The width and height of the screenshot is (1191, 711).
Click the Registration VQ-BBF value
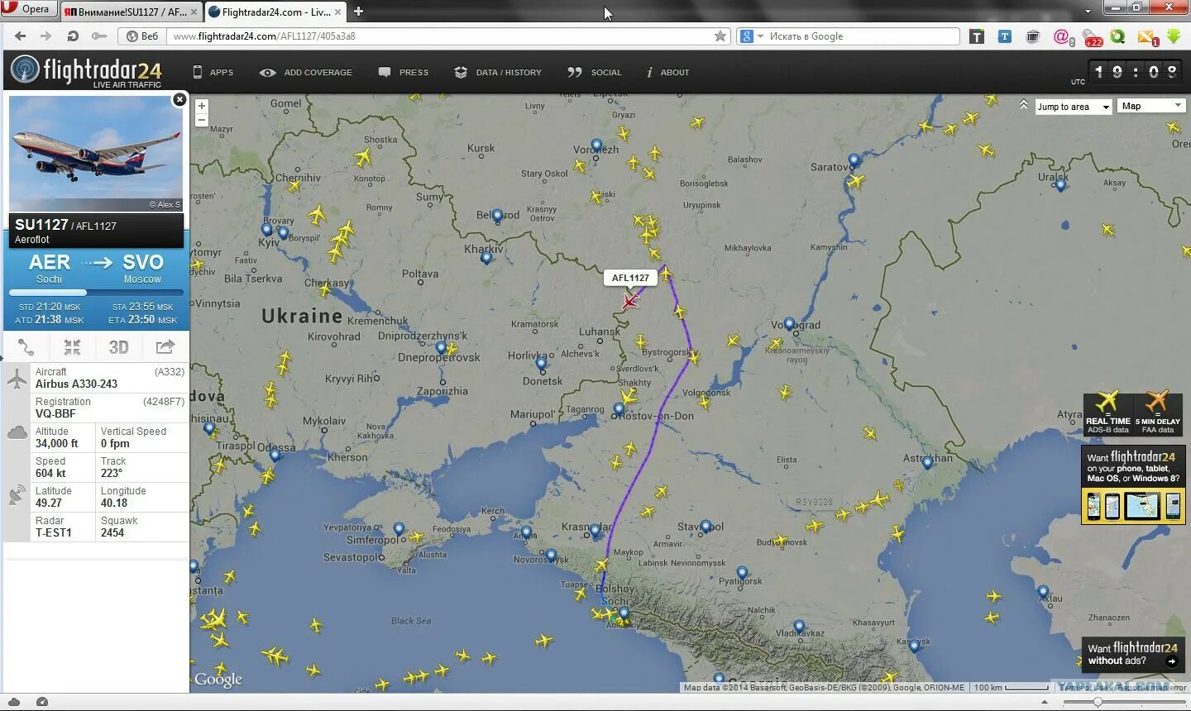click(x=55, y=413)
